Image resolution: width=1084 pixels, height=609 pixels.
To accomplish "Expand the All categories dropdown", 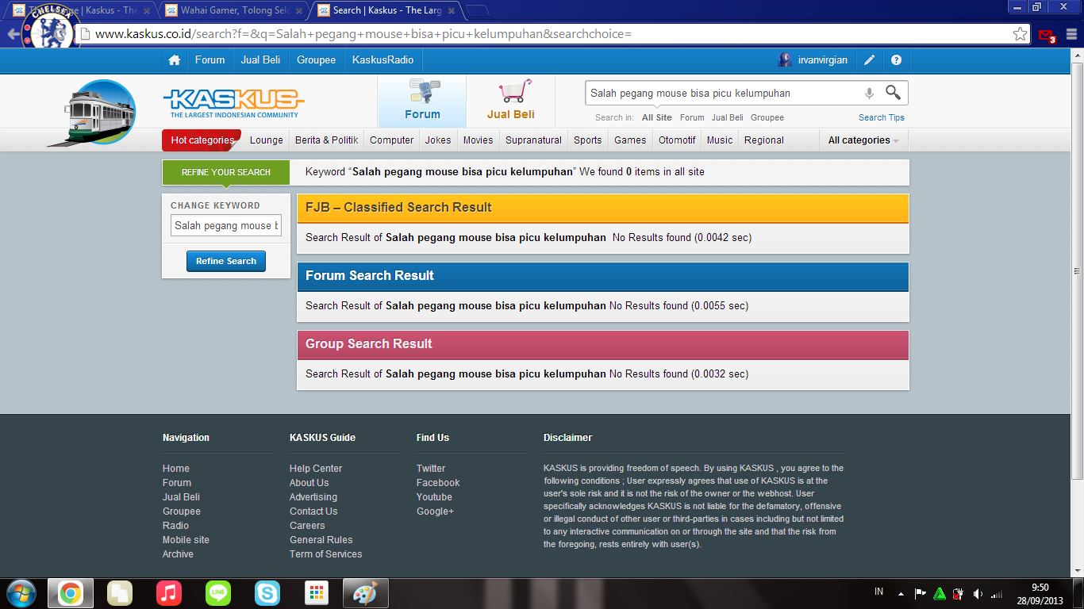I will click(x=863, y=140).
